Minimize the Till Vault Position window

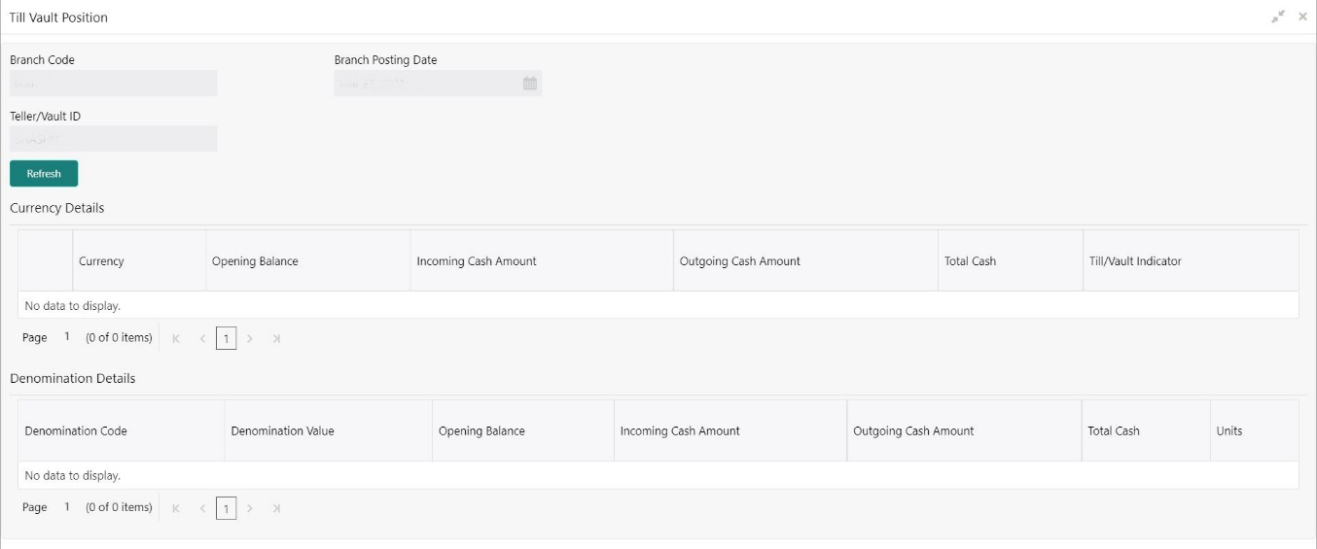pos(1278,17)
